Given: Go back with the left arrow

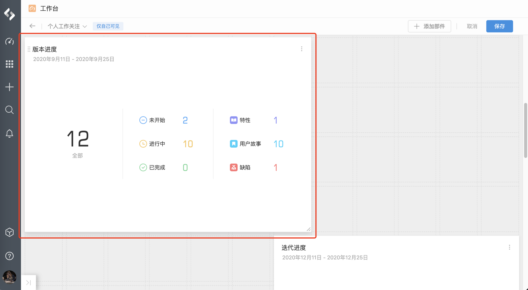Looking at the screenshot, I should pyautogui.click(x=32, y=26).
